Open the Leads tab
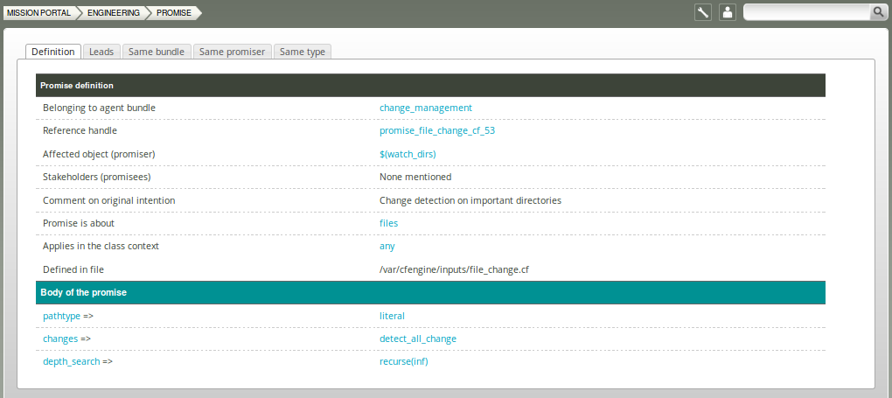Image resolution: width=892 pixels, height=398 pixels. coord(101,52)
